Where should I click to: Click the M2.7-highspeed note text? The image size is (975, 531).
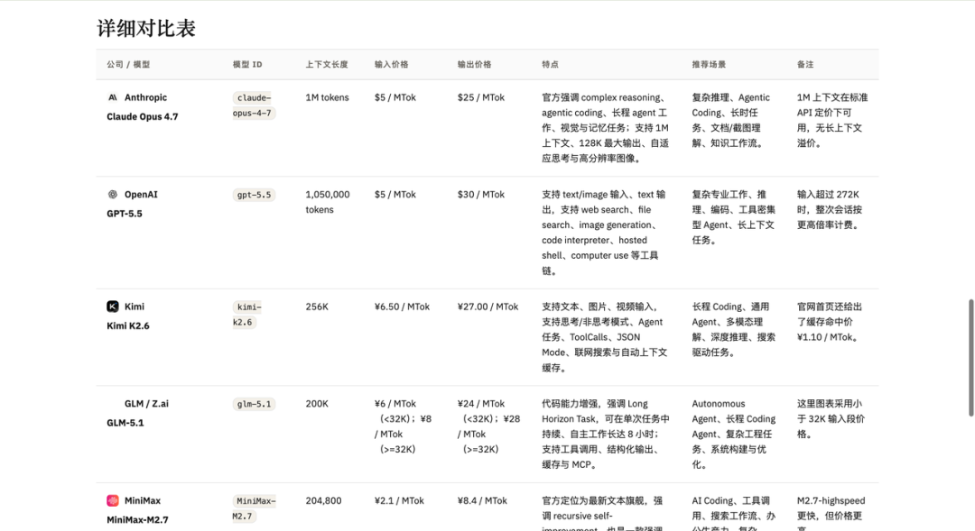pyautogui.click(x=831, y=513)
